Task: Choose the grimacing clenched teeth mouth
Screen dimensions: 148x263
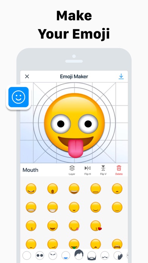Action: 31,207
